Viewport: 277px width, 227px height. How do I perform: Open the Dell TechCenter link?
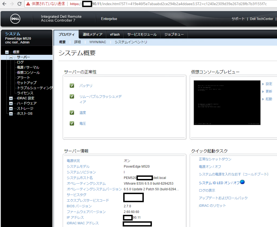pos(262,19)
